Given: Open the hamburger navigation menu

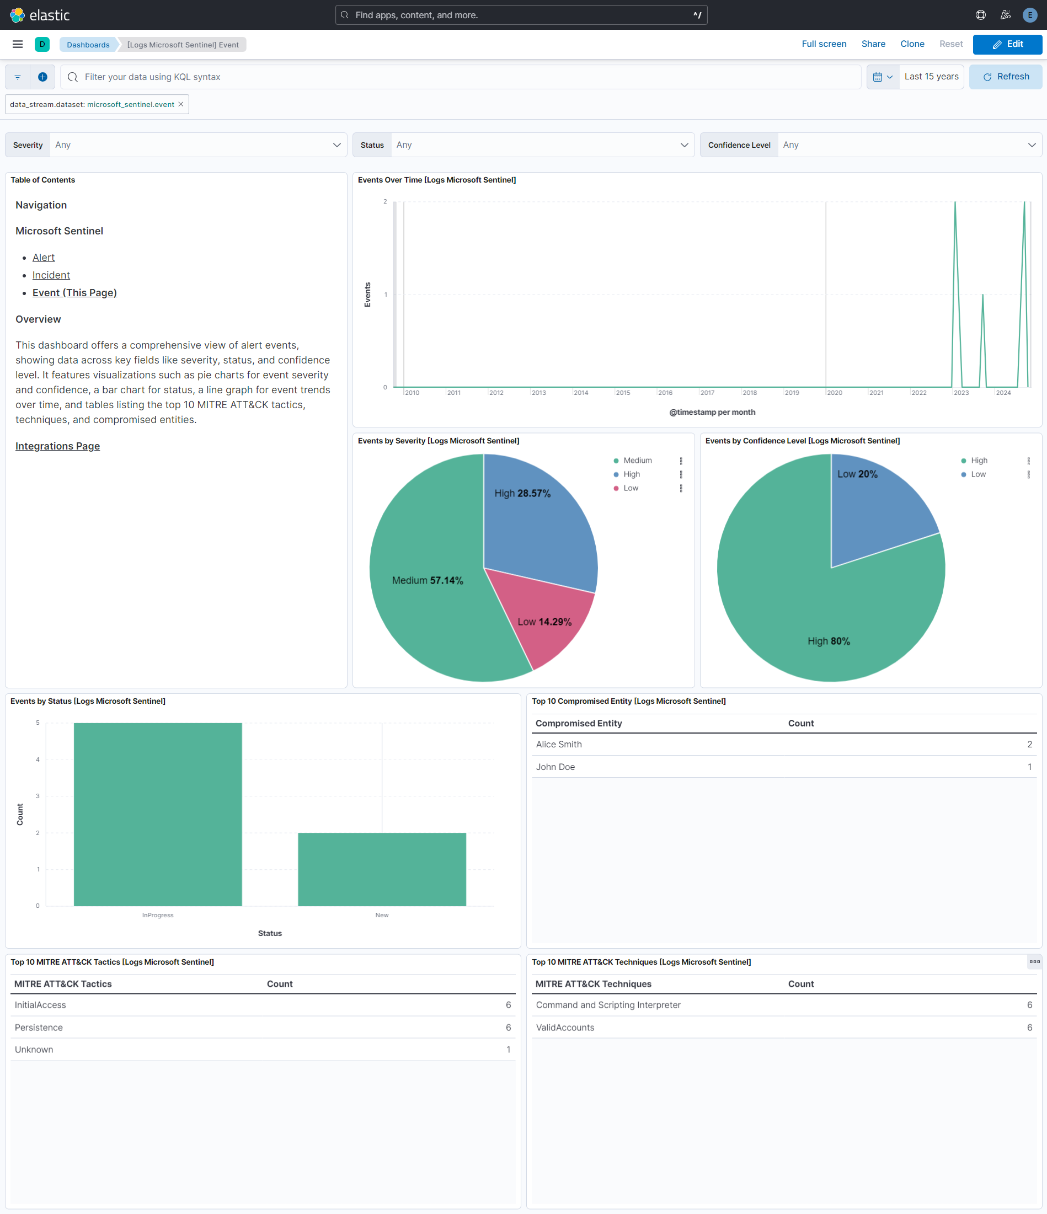Looking at the screenshot, I should click(17, 44).
